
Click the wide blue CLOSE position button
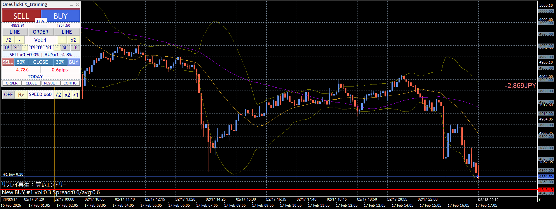(x=40, y=62)
